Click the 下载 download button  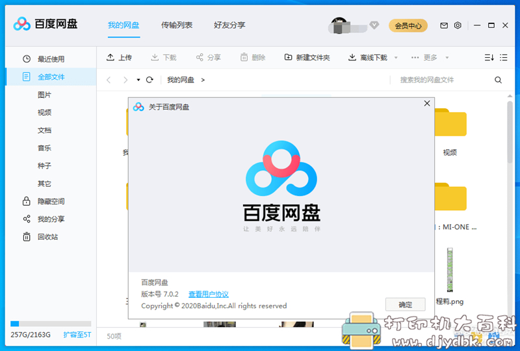(x=164, y=58)
